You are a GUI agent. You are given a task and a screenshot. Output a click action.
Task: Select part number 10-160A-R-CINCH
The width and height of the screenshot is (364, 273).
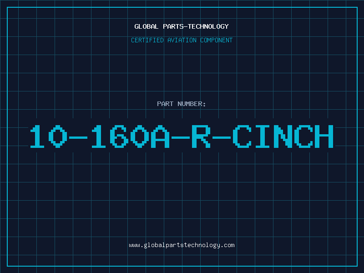[x=182, y=136]
